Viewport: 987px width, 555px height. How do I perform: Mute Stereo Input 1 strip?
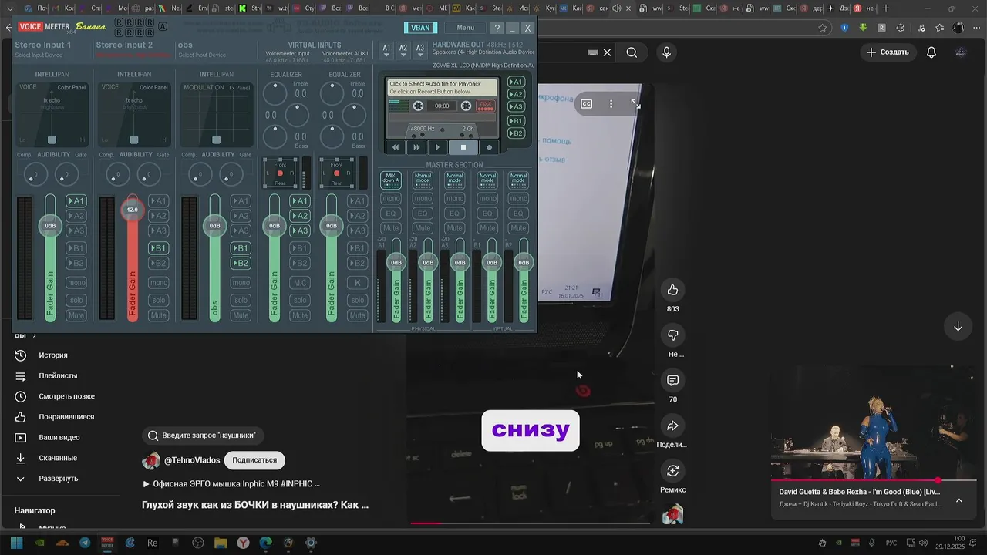pyautogui.click(x=76, y=315)
